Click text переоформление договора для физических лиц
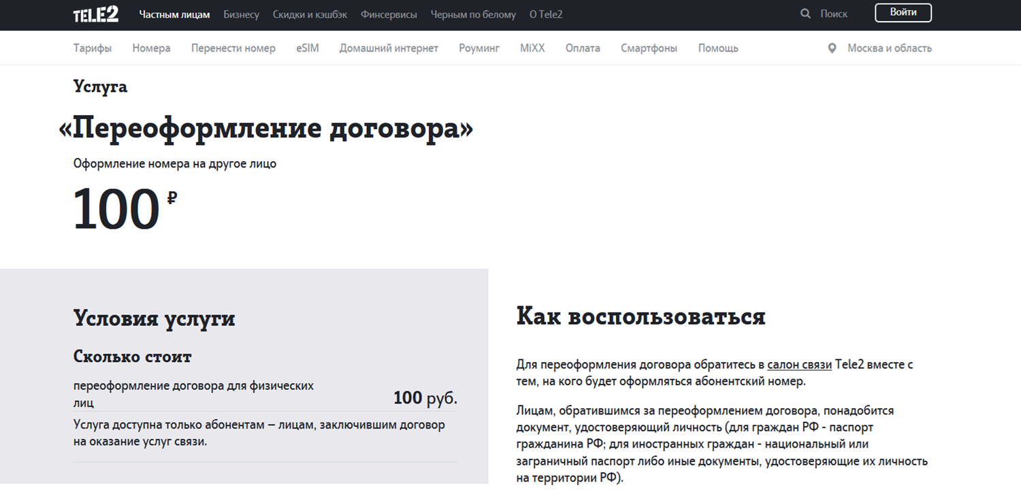This screenshot has width=1021, height=494. (x=194, y=394)
